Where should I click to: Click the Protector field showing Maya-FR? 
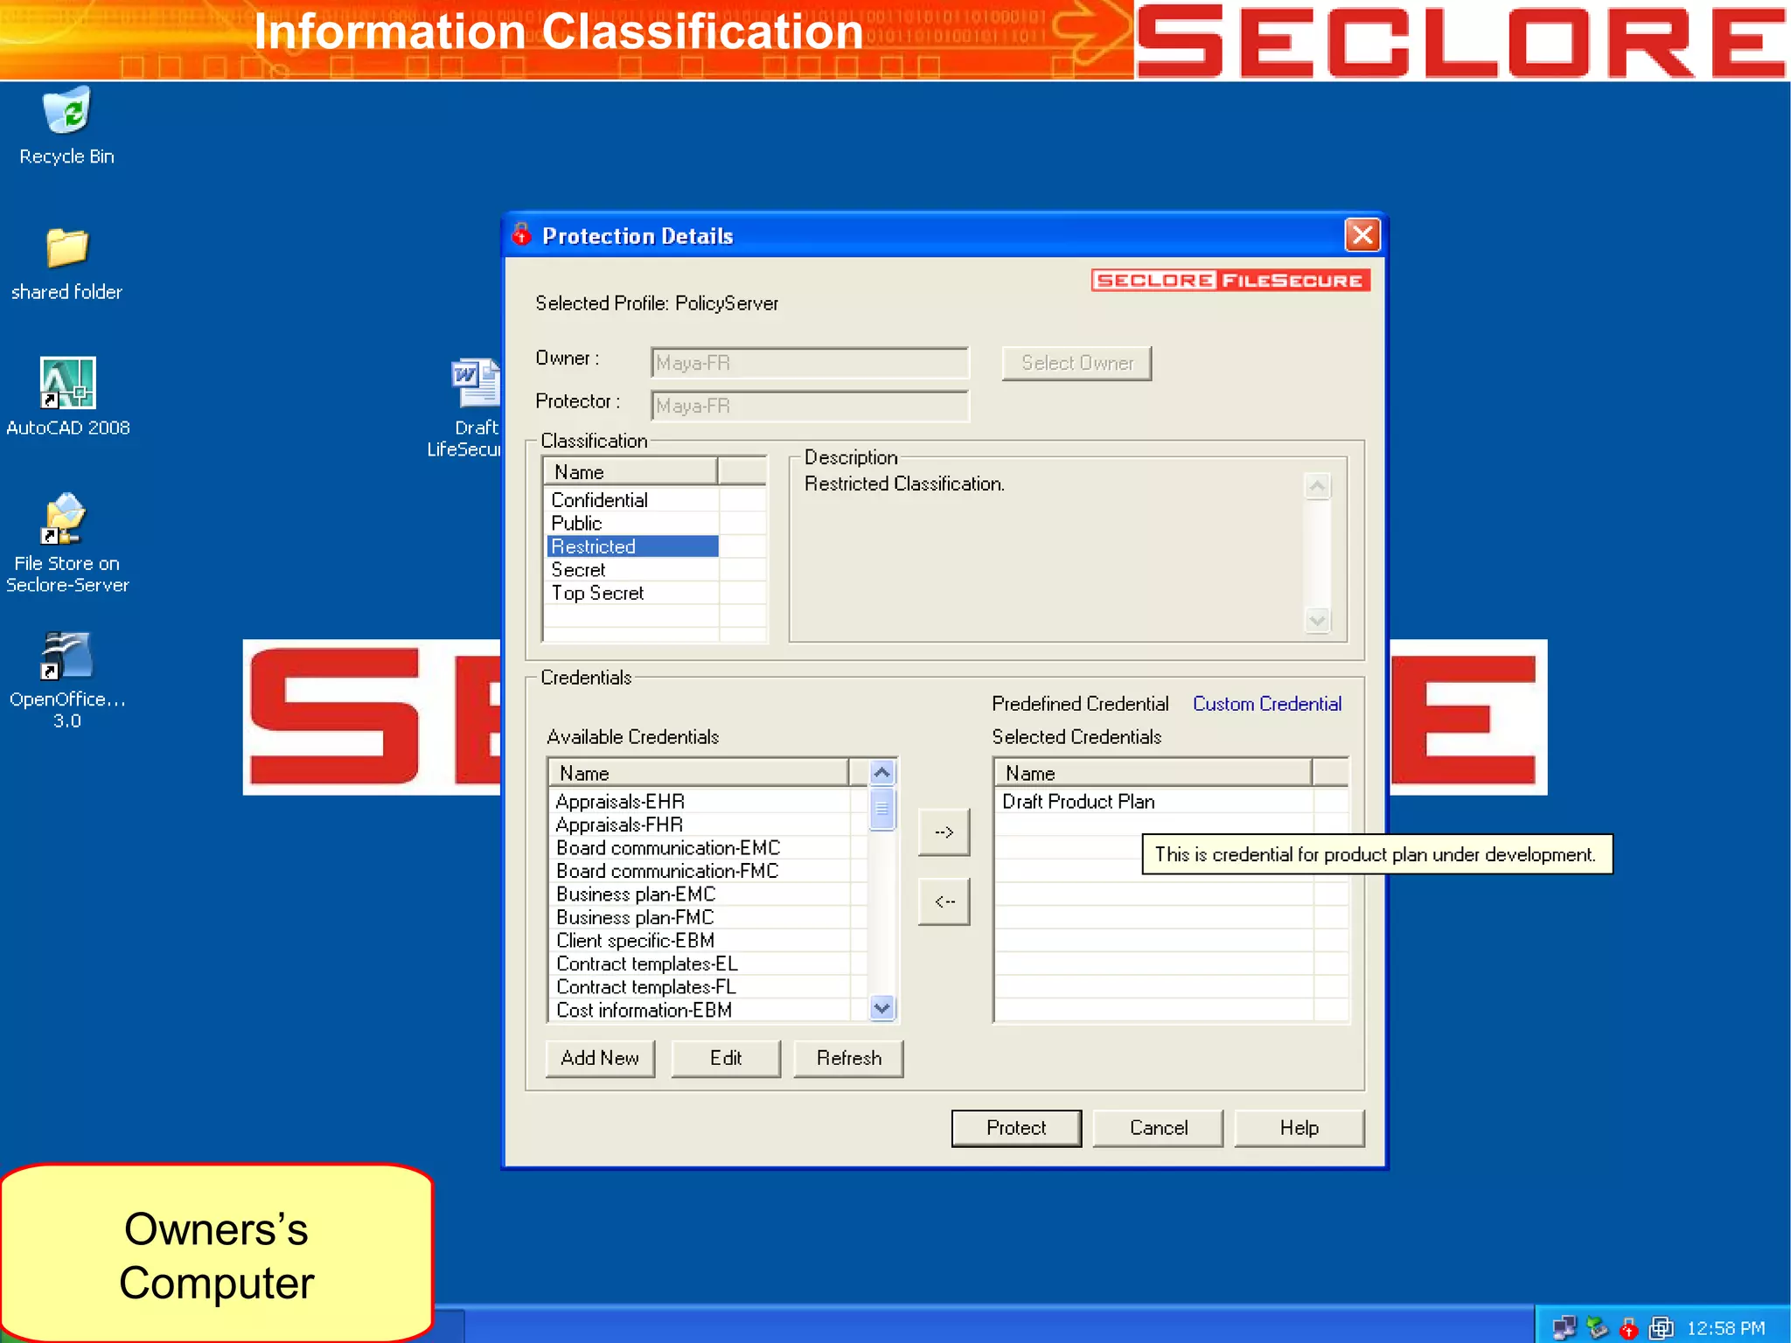(x=810, y=406)
